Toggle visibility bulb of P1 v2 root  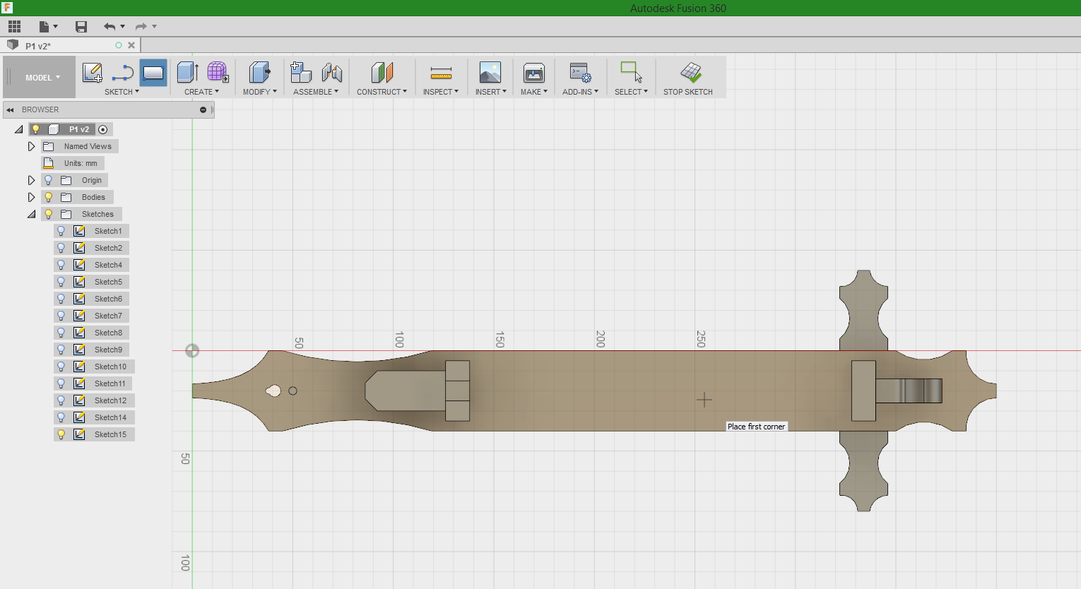coord(35,129)
